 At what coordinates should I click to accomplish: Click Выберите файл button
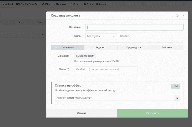coord(85,56)
